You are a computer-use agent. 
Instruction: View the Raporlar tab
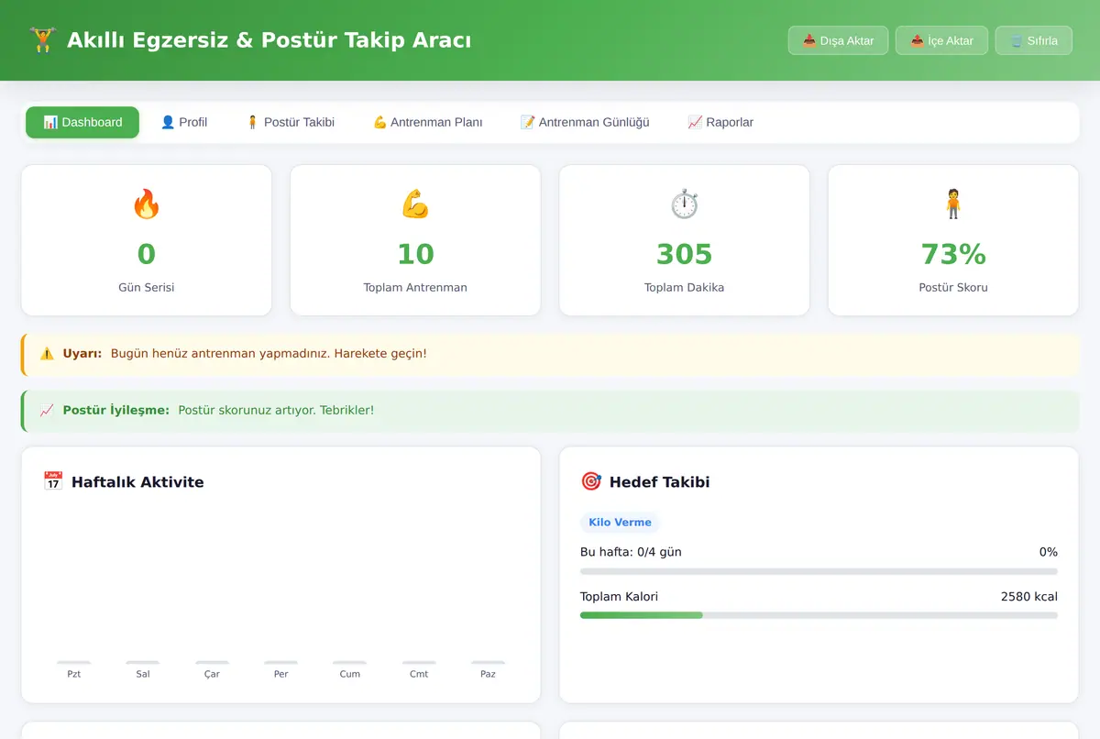[x=720, y=122]
